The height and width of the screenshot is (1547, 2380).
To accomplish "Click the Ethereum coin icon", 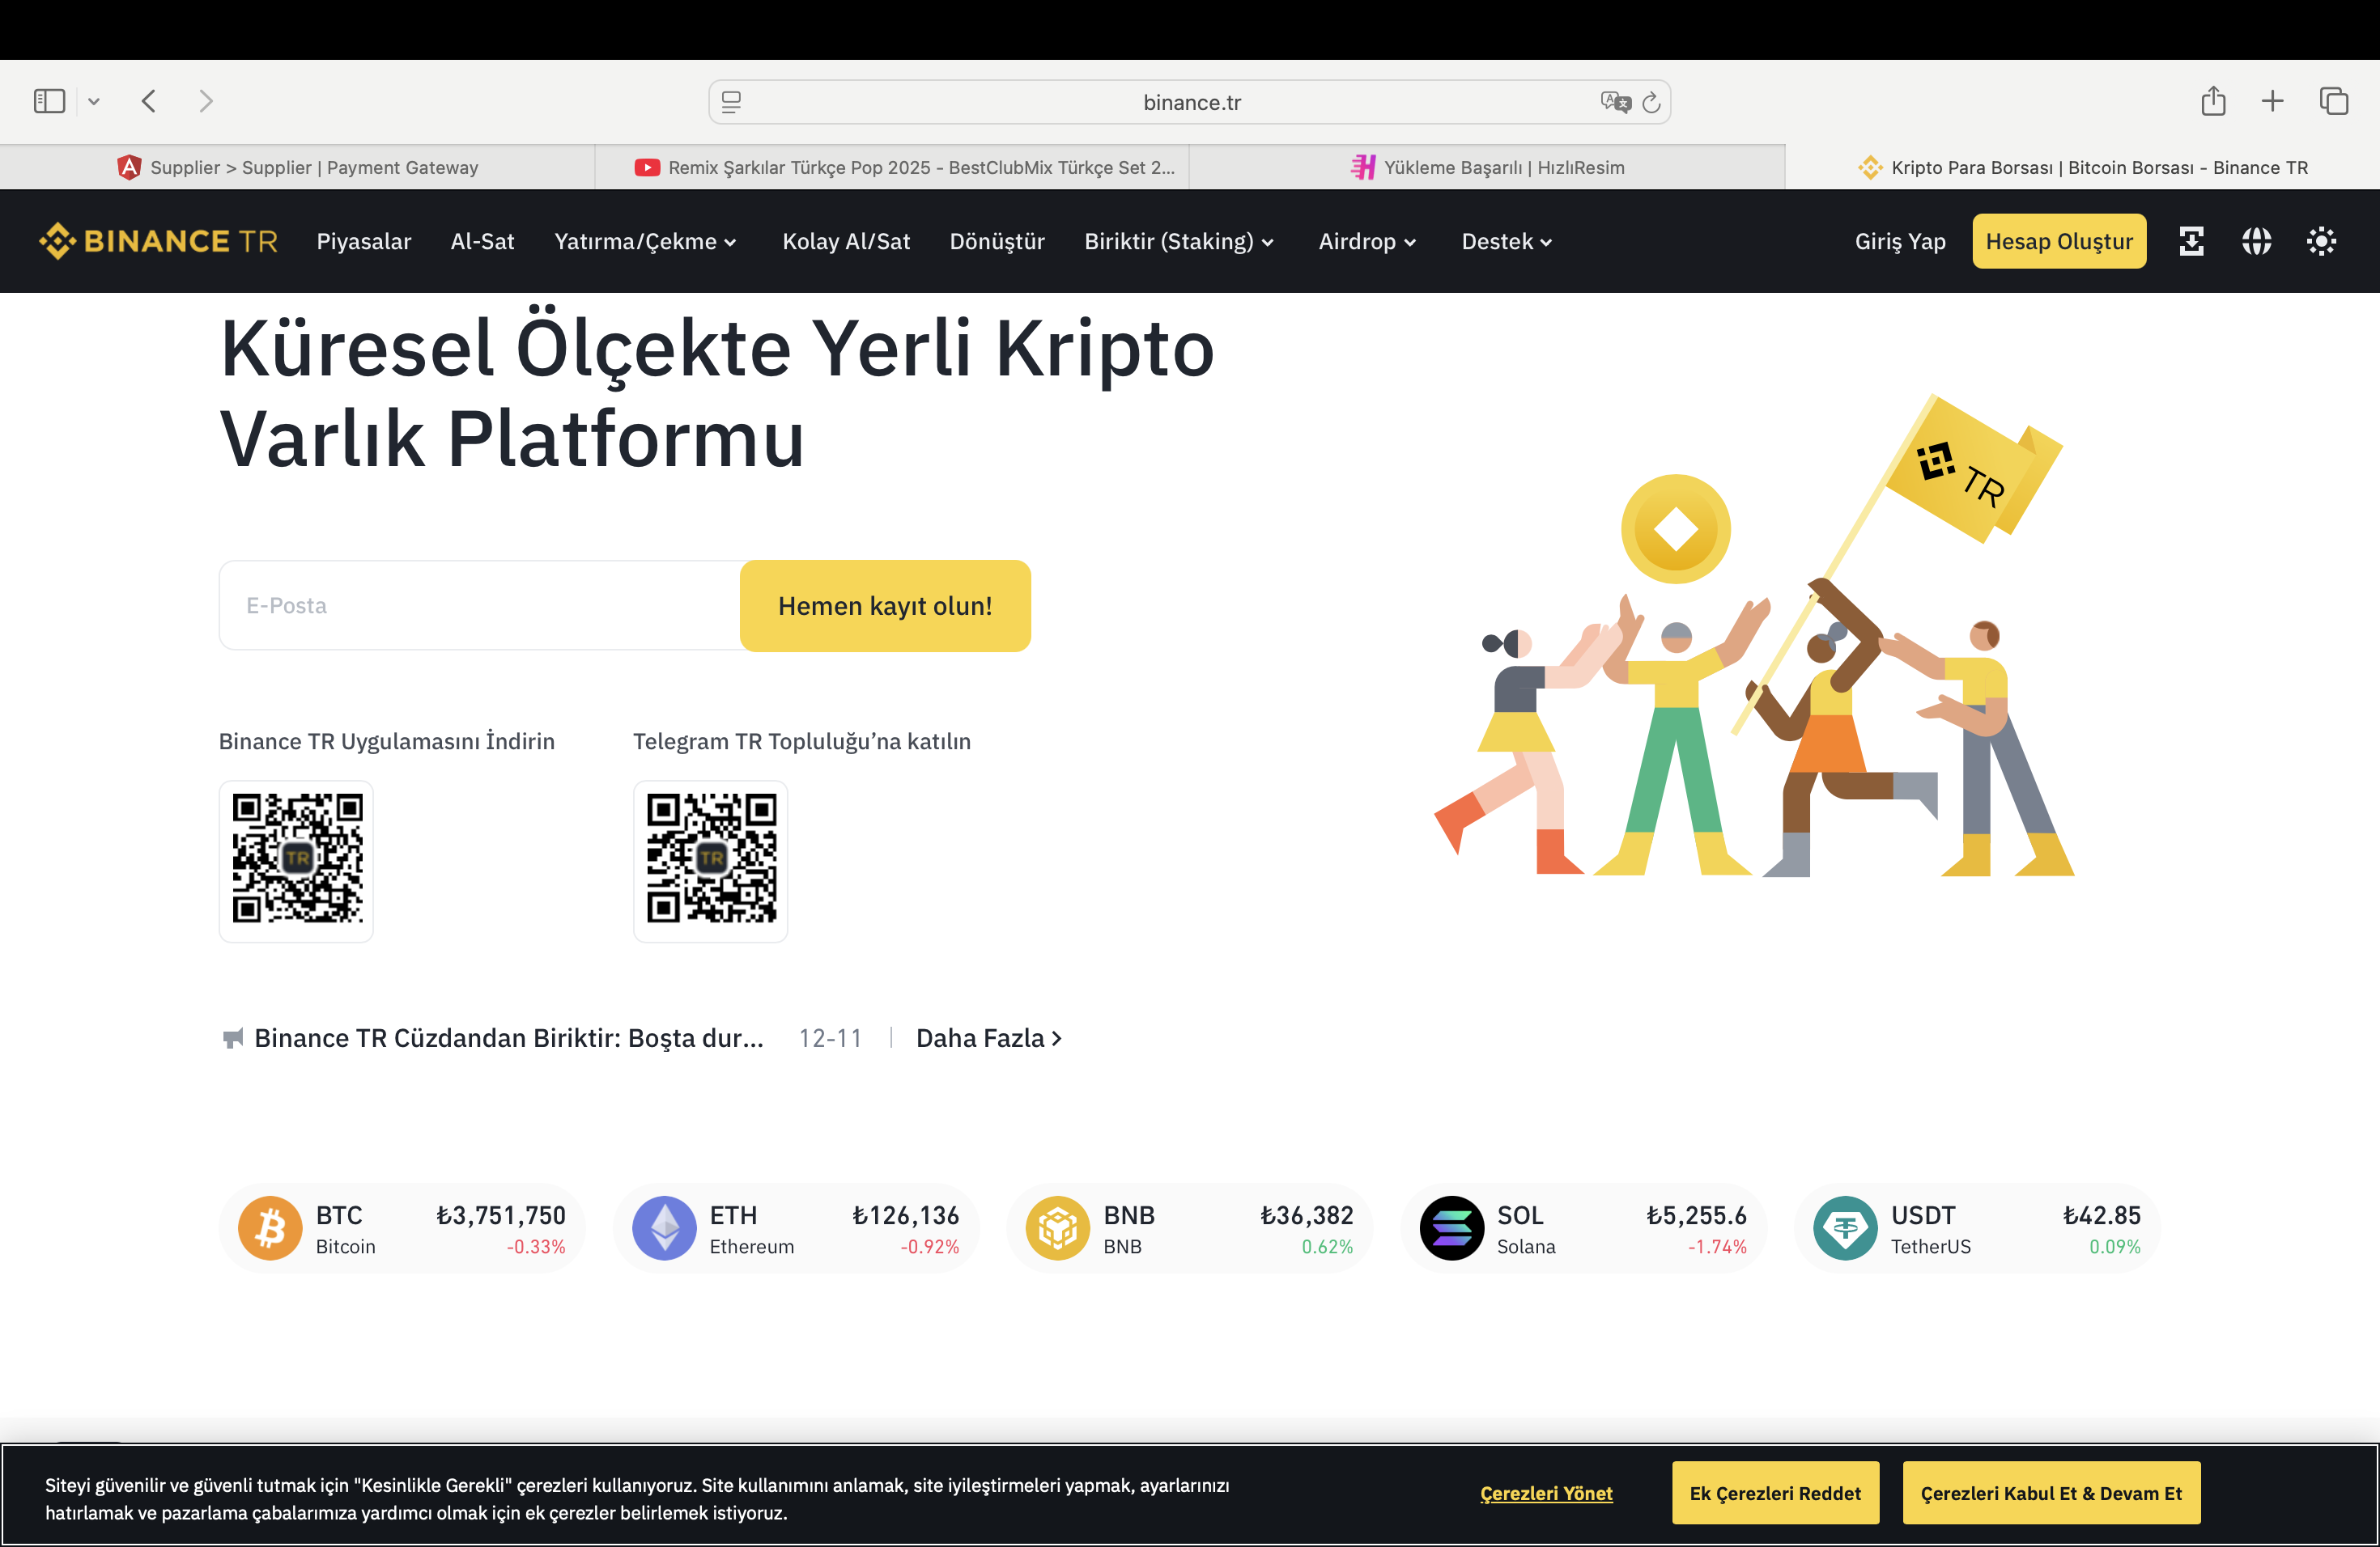I will (x=664, y=1228).
